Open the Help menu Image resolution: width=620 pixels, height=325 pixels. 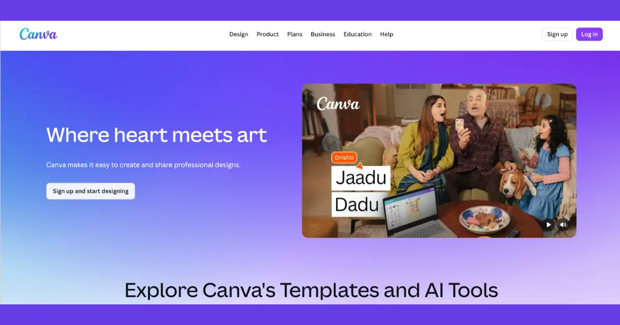click(386, 34)
